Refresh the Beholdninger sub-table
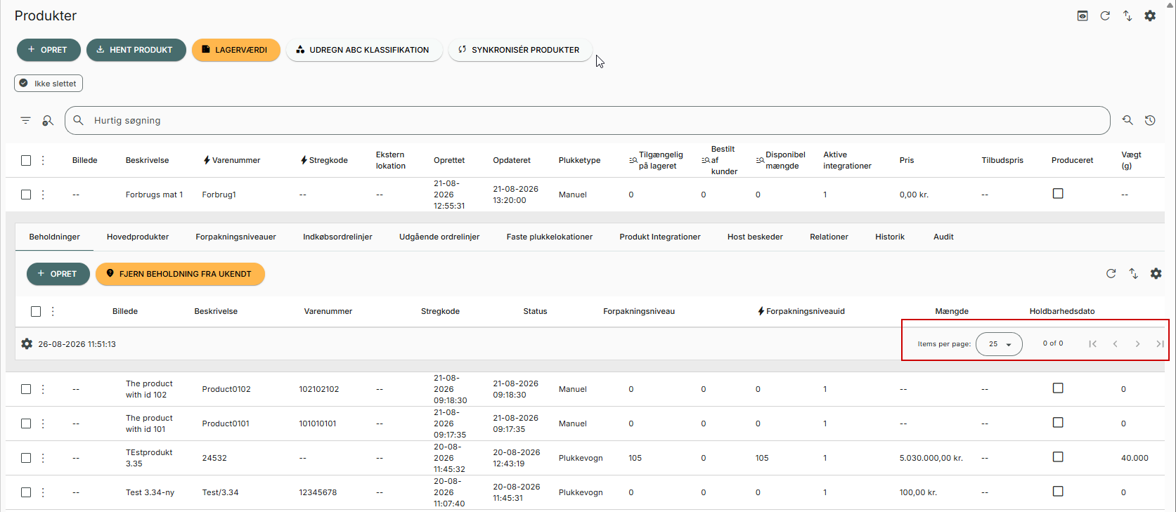 (1111, 273)
